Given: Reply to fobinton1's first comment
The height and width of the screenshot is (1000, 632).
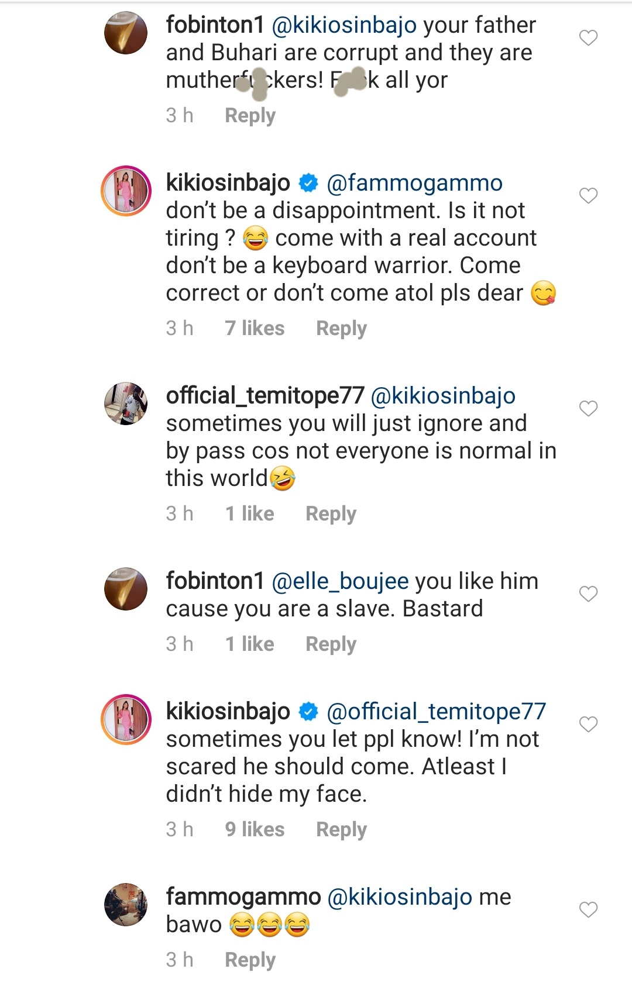Looking at the screenshot, I should pyautogui.click(x=250, y=116).
